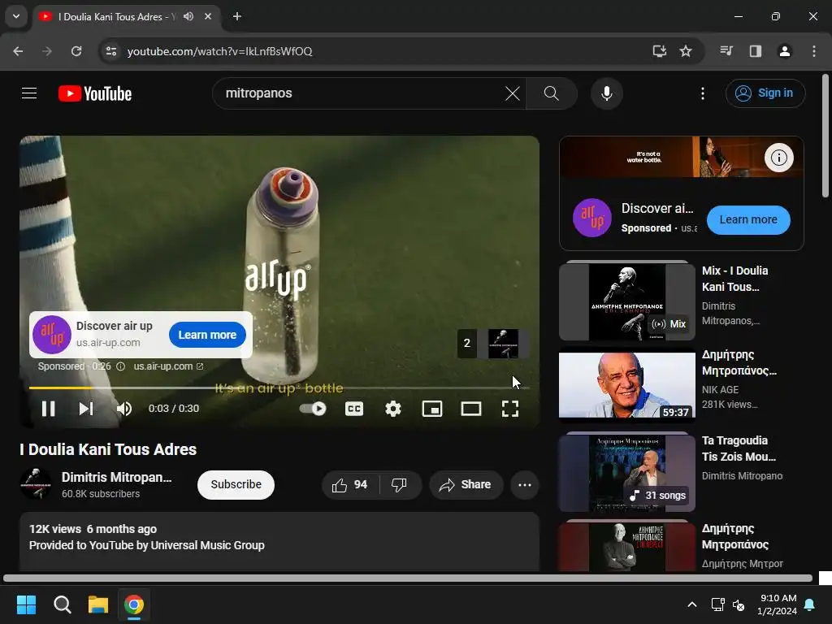Close the YouTube tab
The height and width of the screenshot is (624, 832).
click(208, 16)
